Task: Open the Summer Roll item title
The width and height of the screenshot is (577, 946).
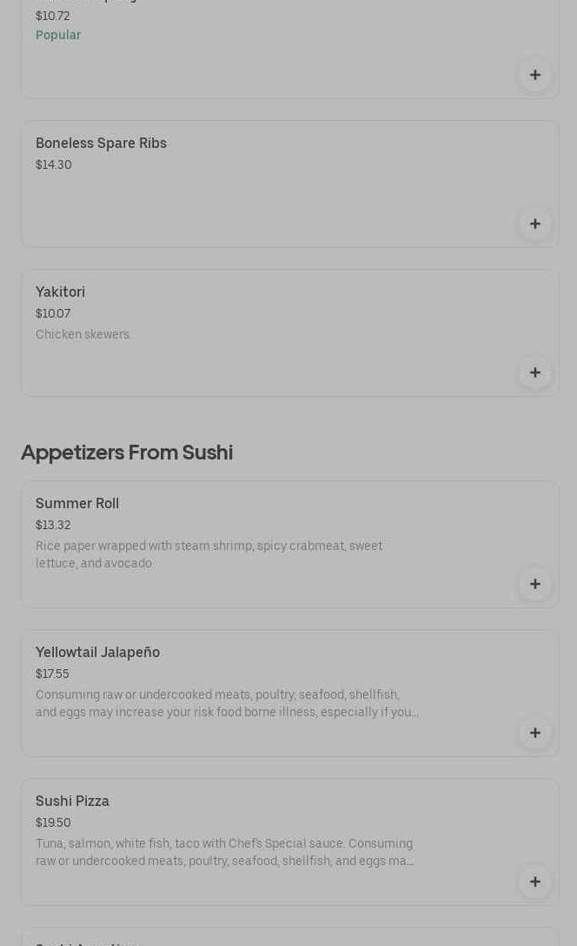Action: [x=77, y=503]
